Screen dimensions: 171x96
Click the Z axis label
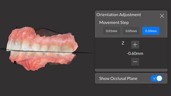123,43
